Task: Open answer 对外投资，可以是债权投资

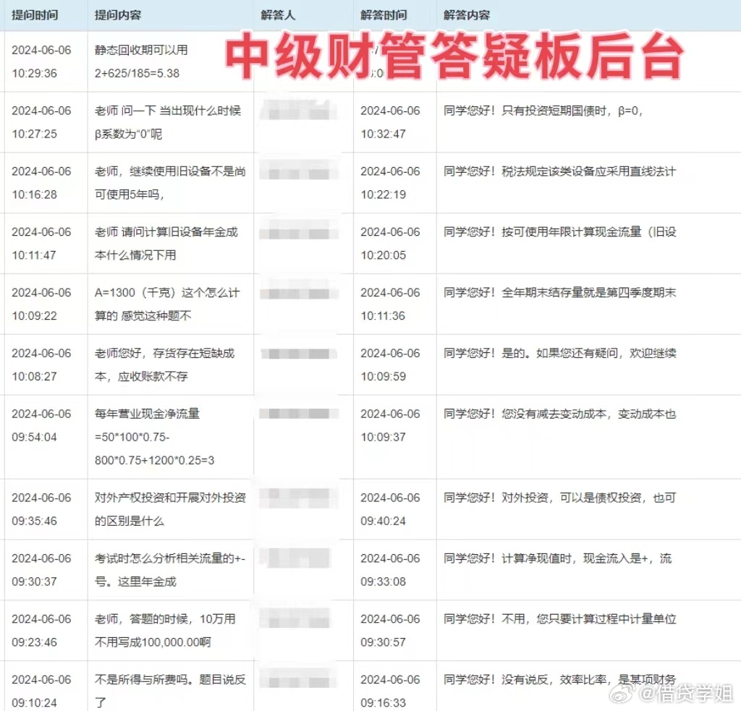Action: point(559,498)
